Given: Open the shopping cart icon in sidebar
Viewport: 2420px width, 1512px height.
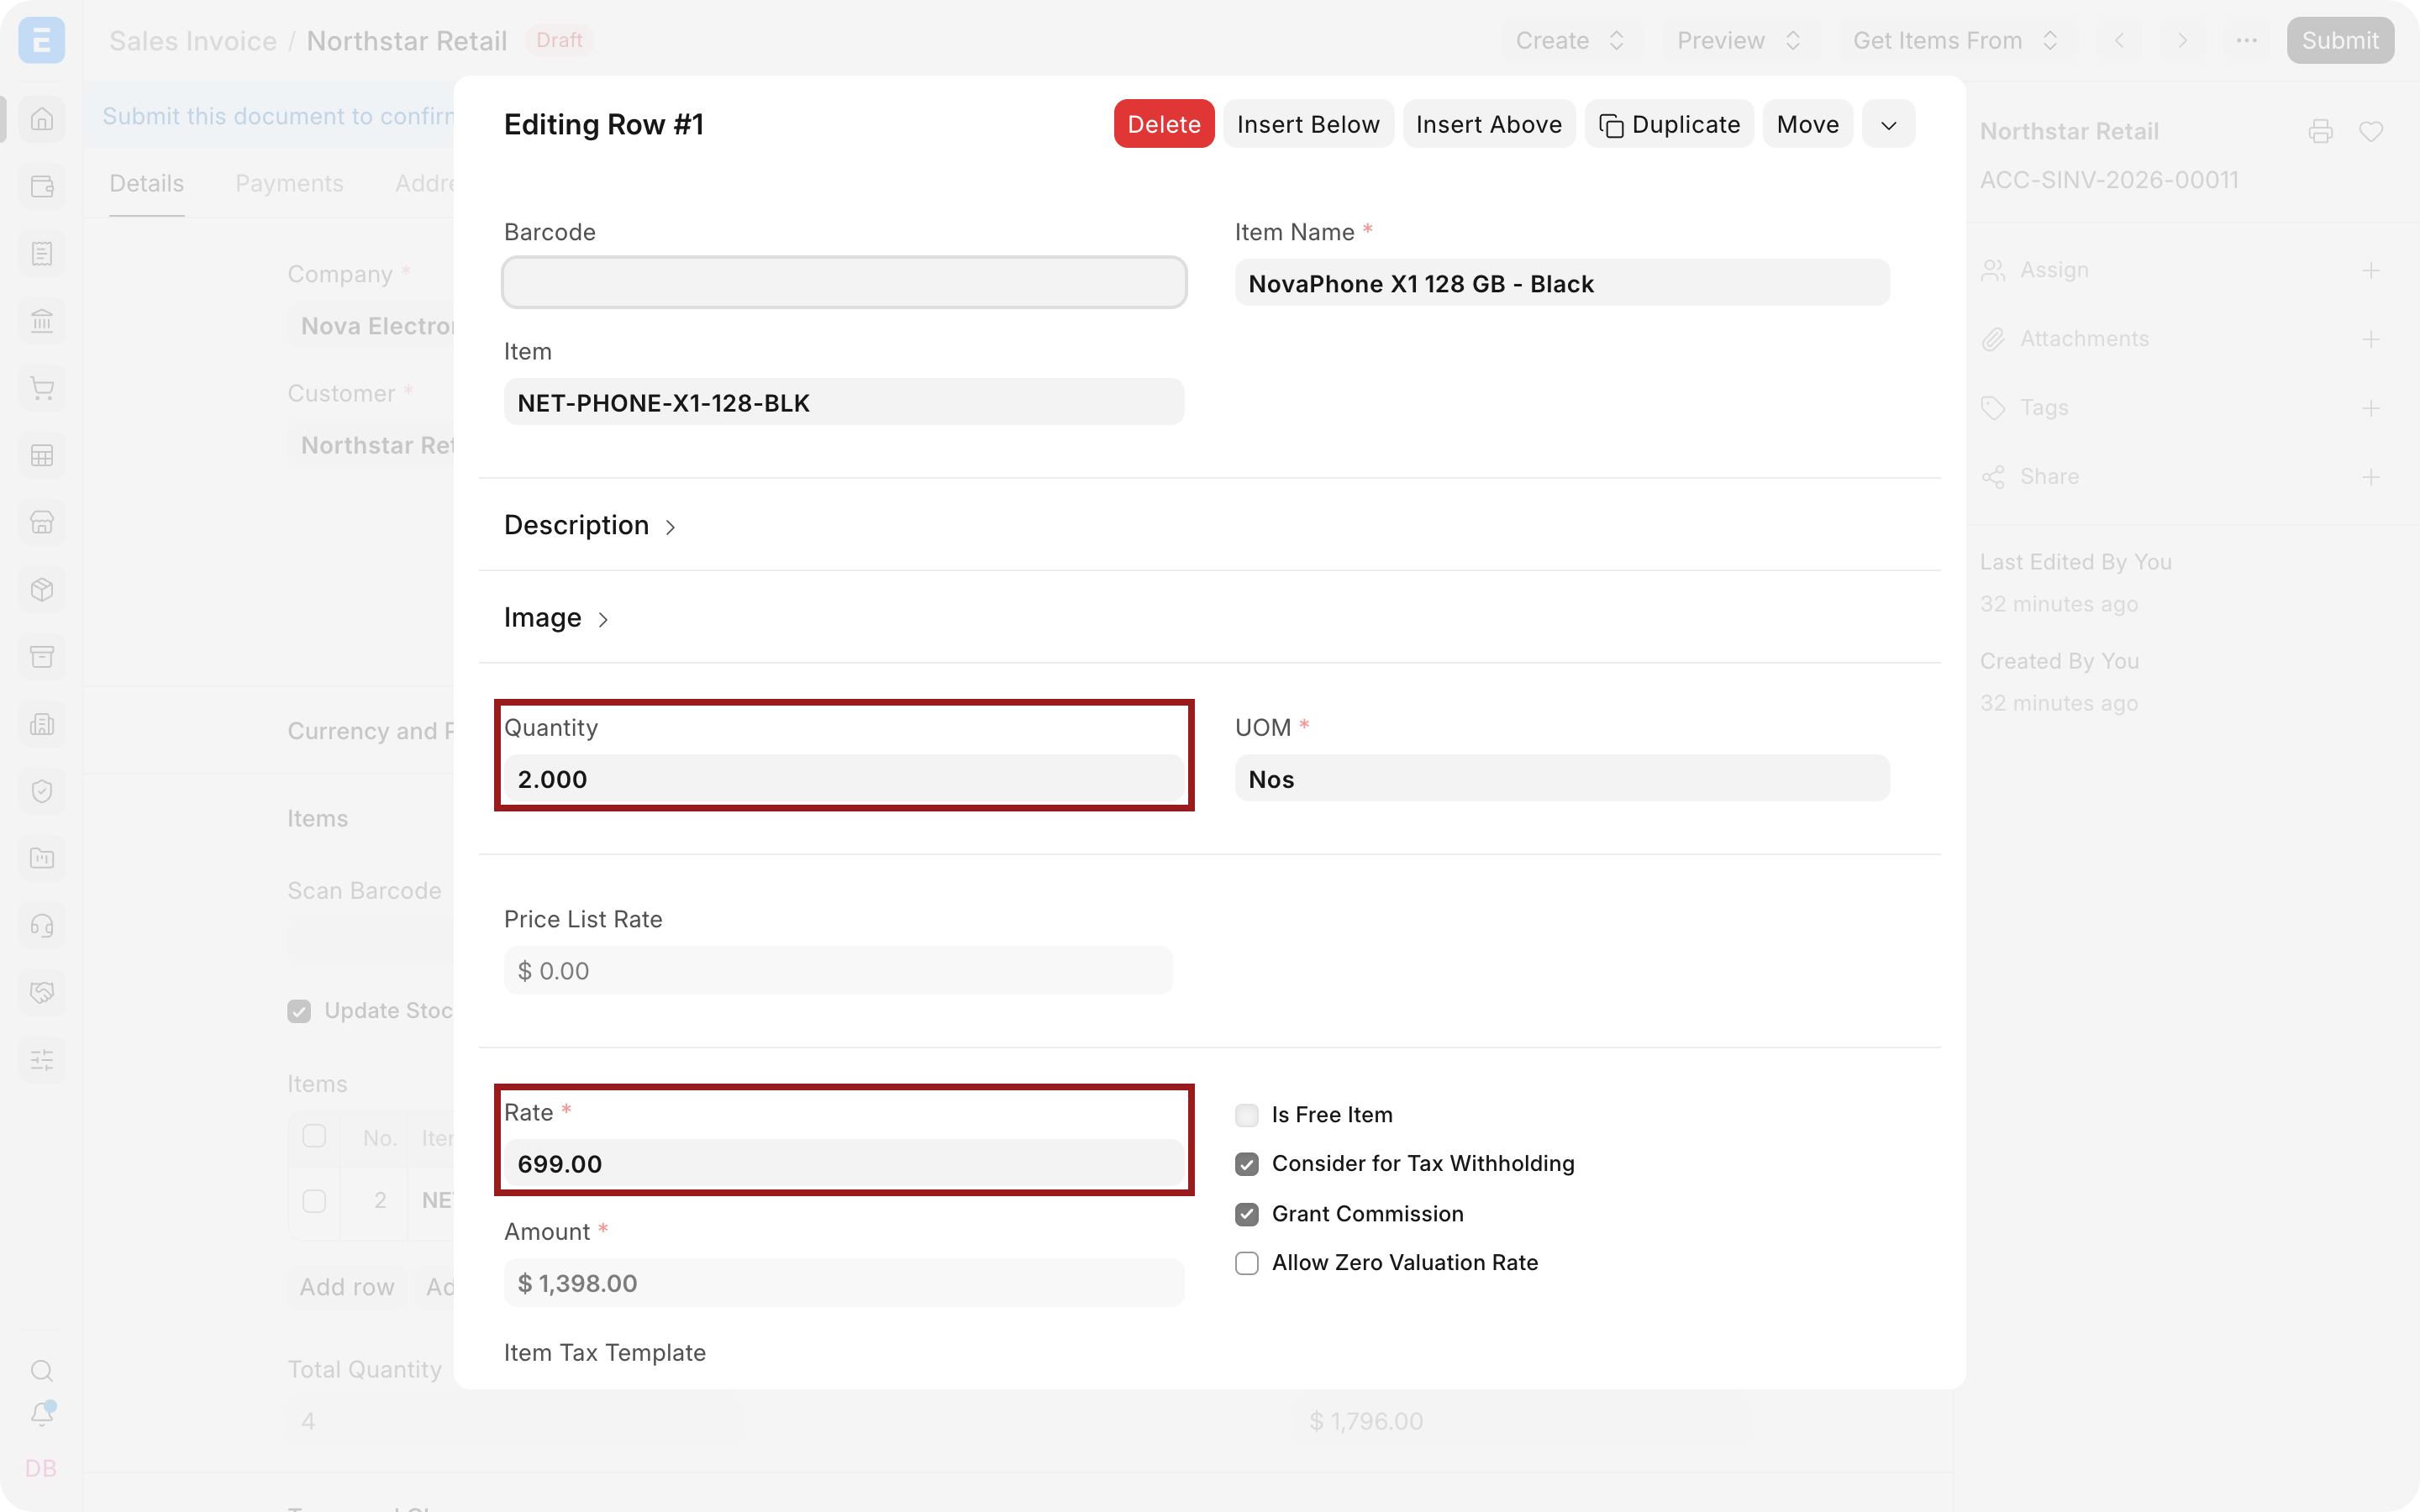Looking at the screenshot, I should coord(42,388).
